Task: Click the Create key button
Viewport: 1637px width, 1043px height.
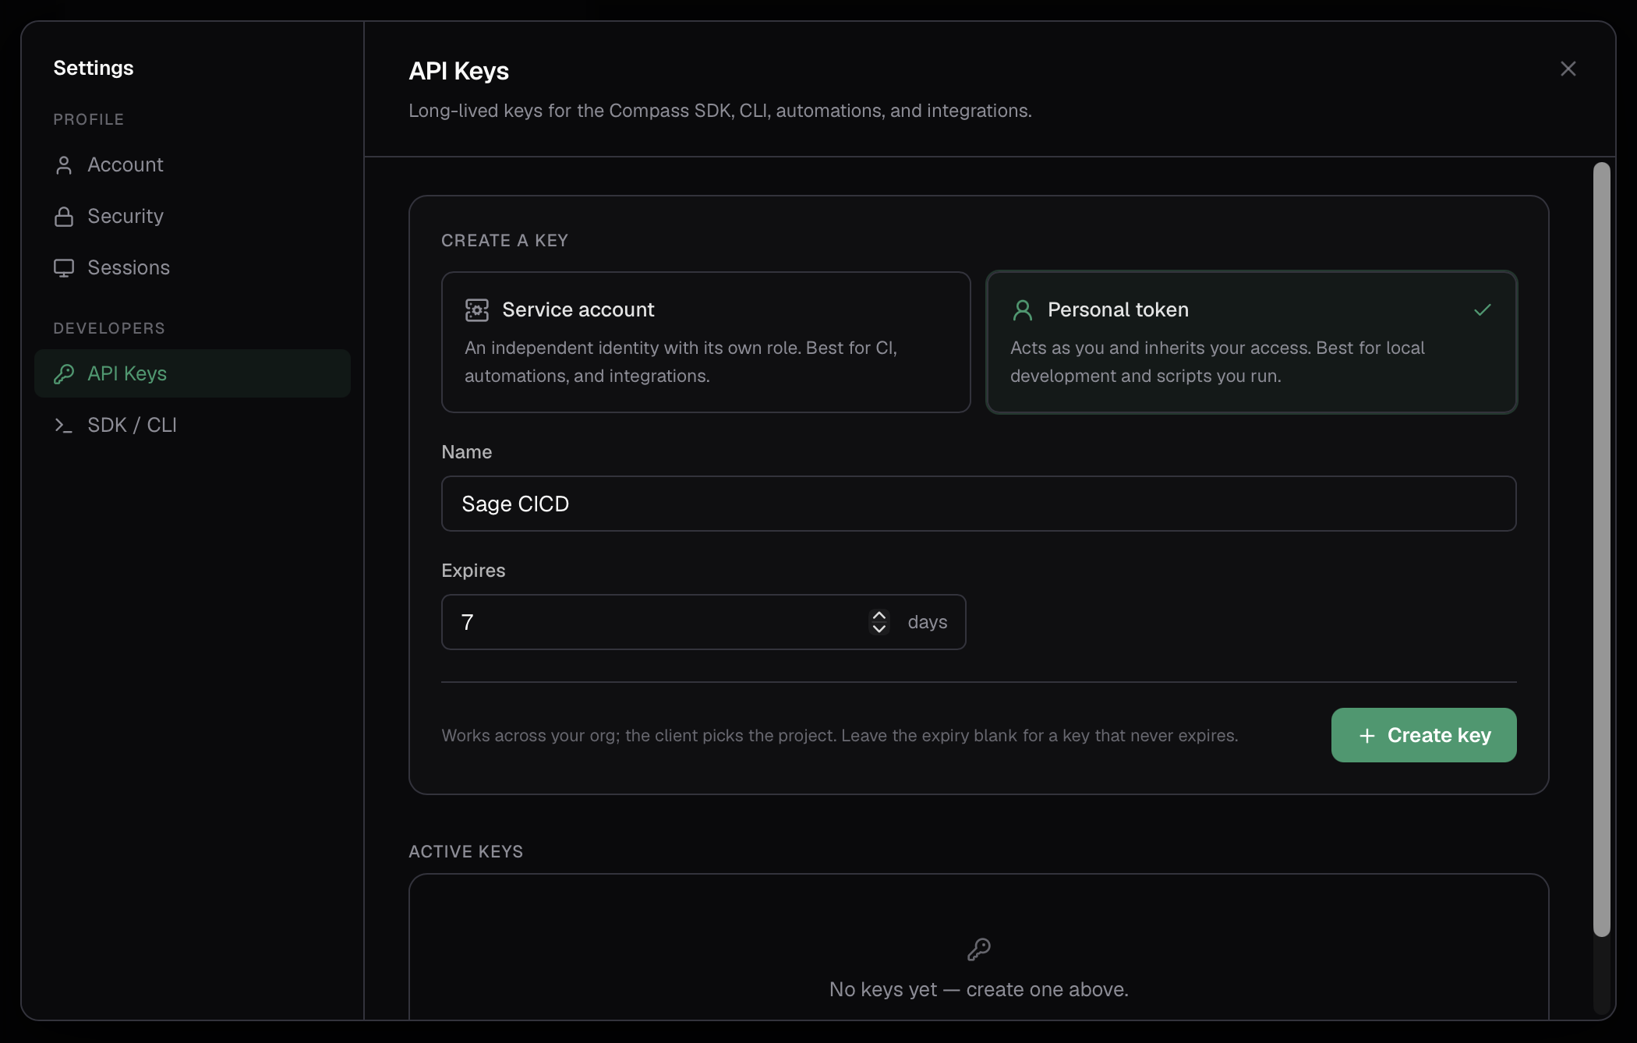Action: tap(1423, 735)
